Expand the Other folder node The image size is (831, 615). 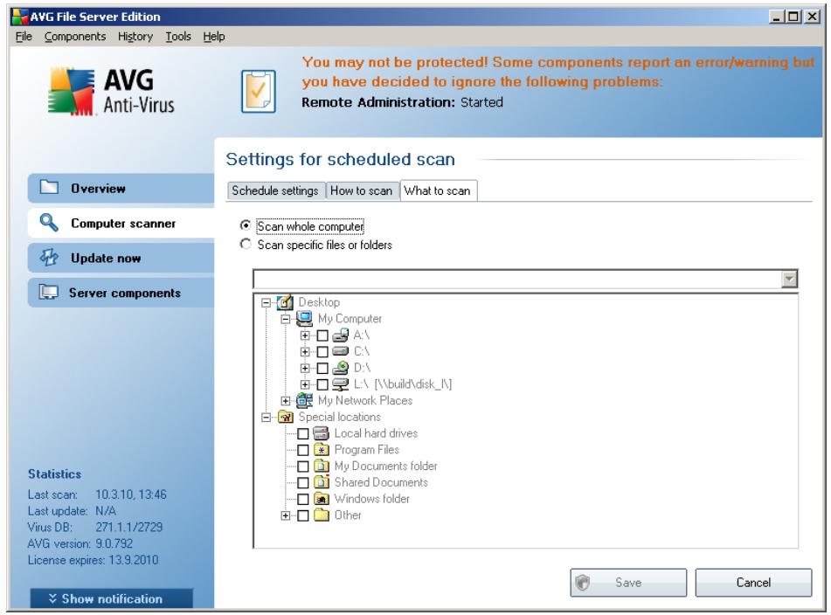coord(286,515)
